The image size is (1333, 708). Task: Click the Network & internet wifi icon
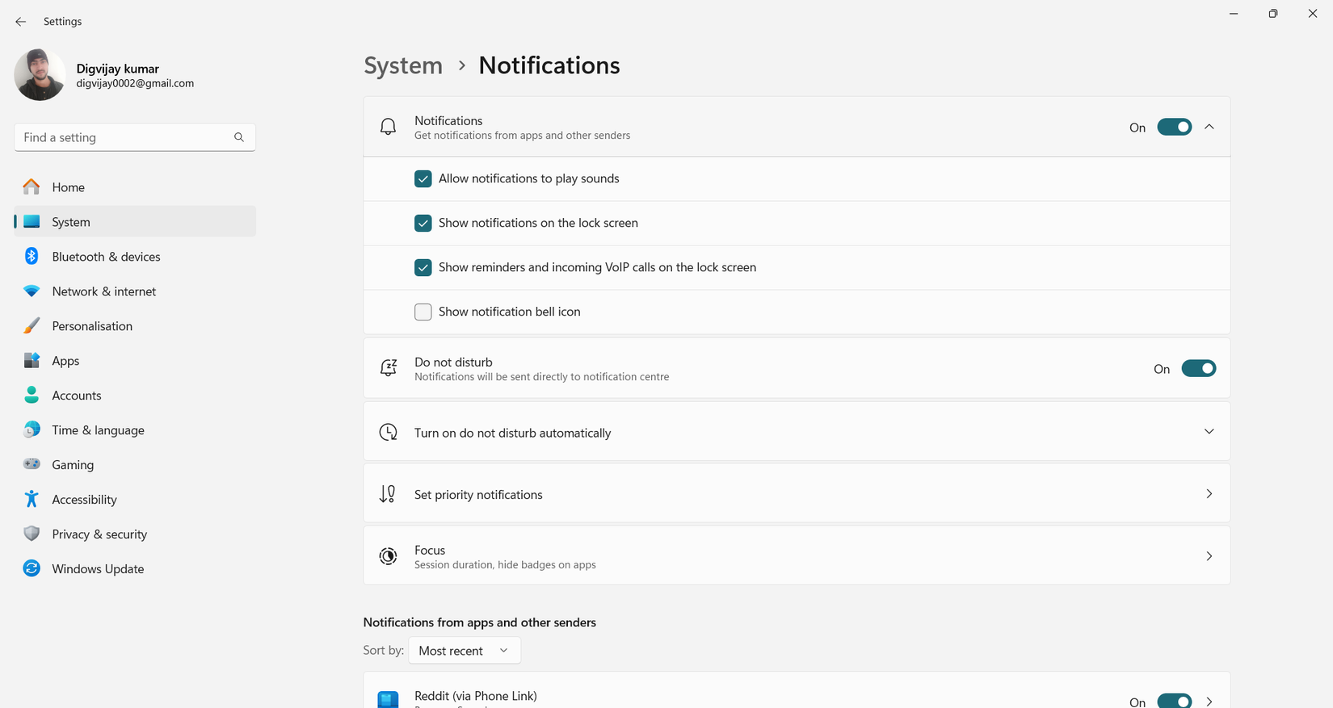click(x=32, y=291)
